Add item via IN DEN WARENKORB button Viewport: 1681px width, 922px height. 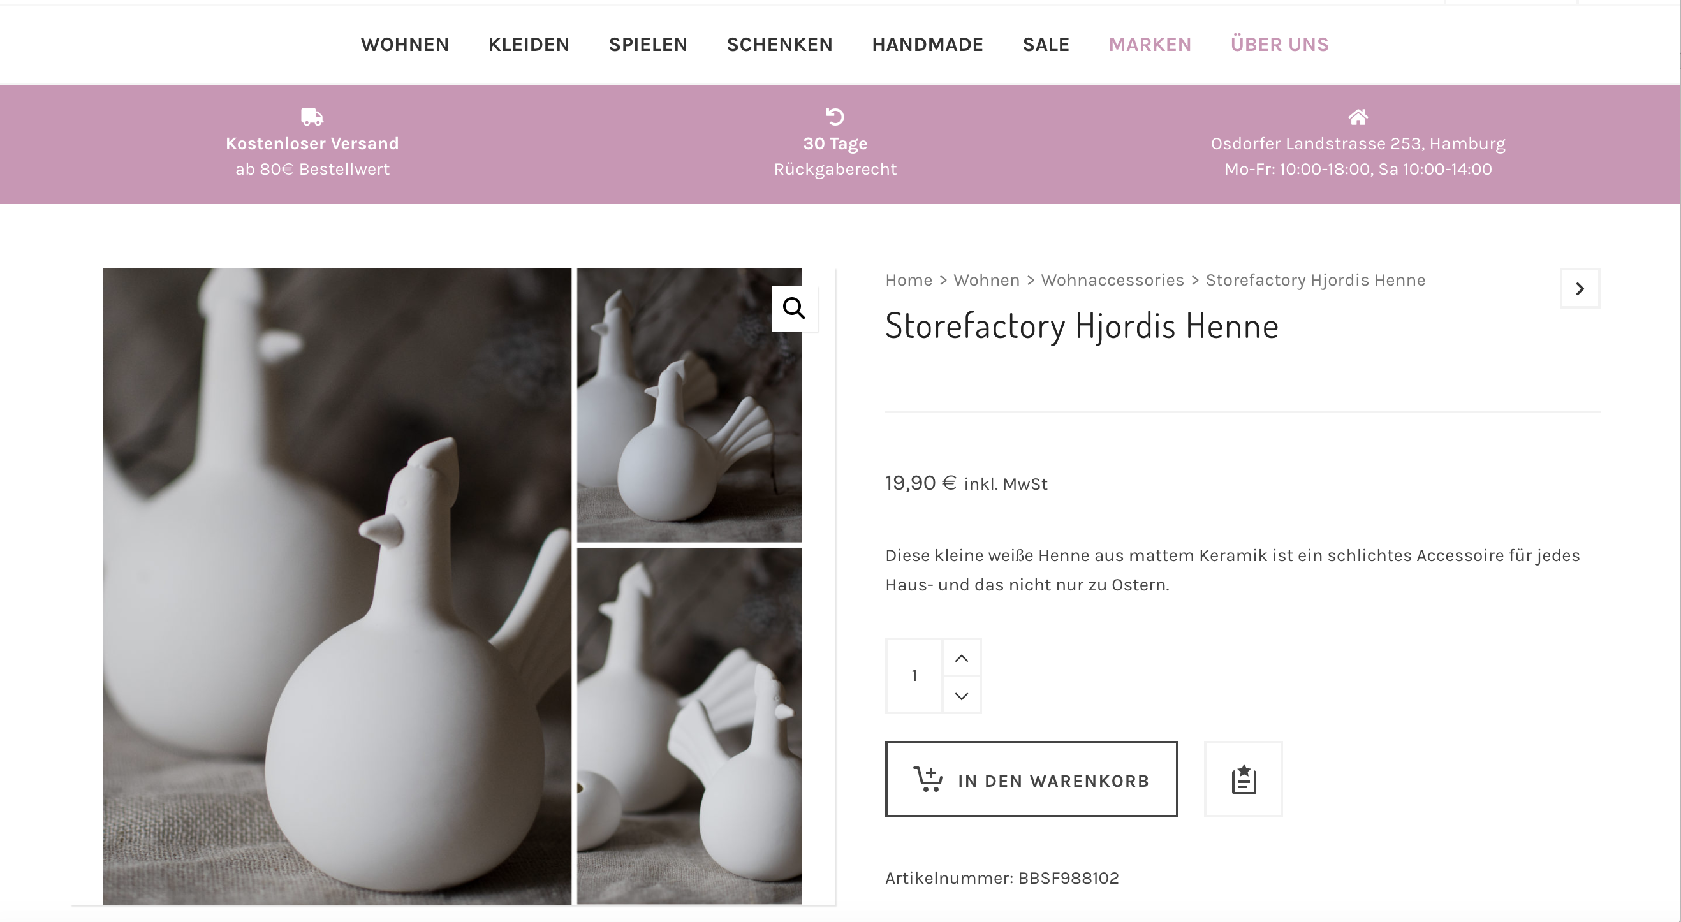[x=1031, y=779]
